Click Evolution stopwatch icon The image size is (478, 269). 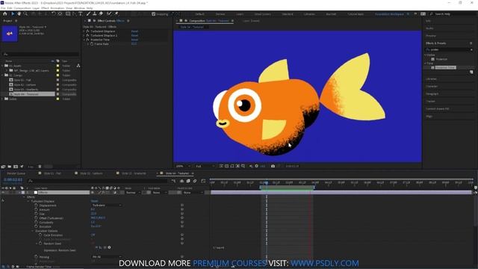(36, 226)
